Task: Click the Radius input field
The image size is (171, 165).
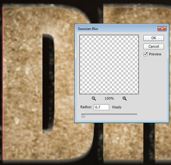Action: (101, 107)
